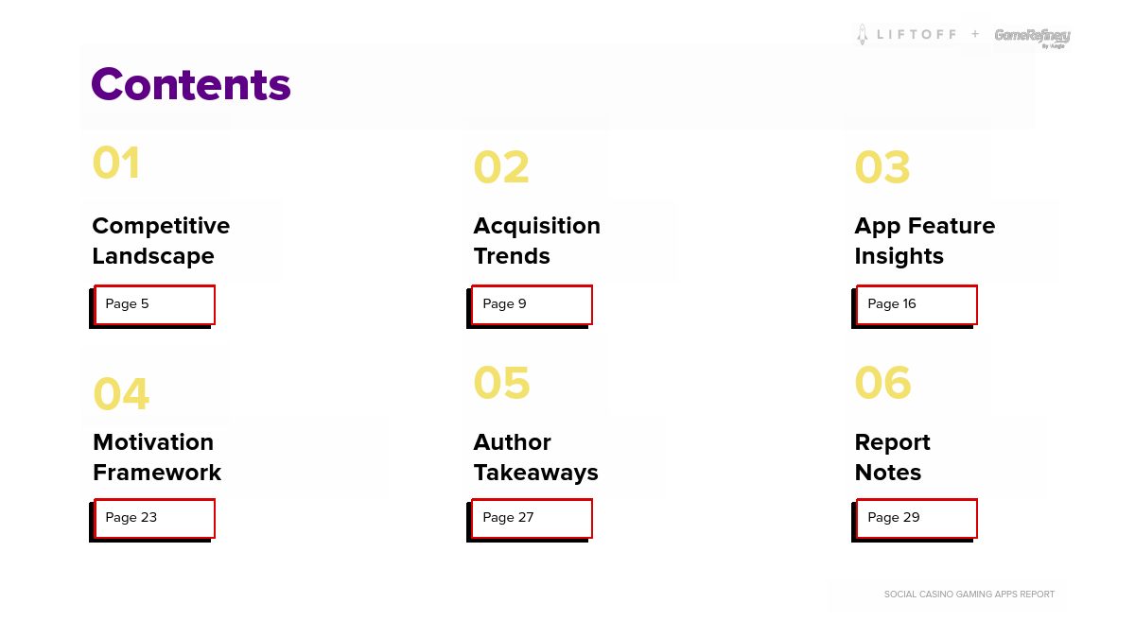Select the App Feature Insights heading
The height and width of the screenshot is (638, 1135).
pos(924,241)
